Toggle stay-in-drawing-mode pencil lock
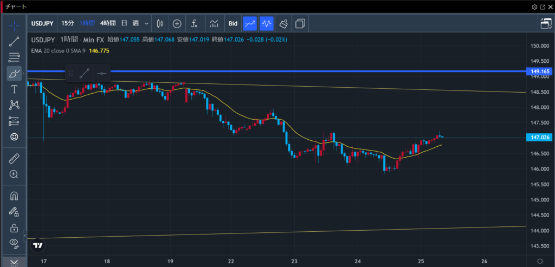 click(x=14, y=212)
